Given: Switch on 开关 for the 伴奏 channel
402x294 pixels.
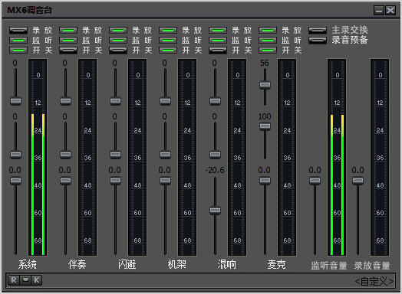Looking at the screenshot, I should pyautogui.click(x=68, y=50).
